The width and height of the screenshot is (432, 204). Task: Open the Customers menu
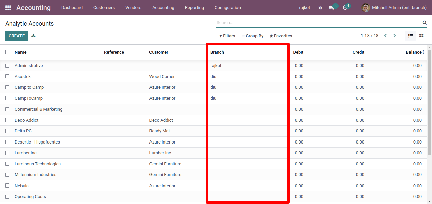tap(104, 8)
